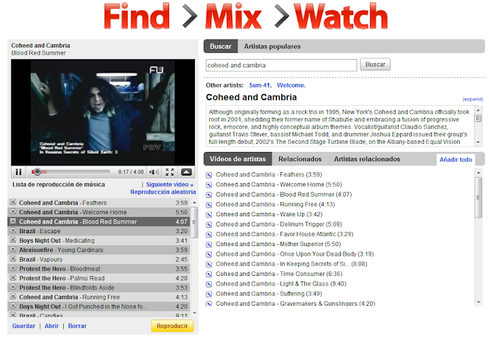Click the playlist scrollbar up arrow
Image resolution: width=489 pixels, height=337 pixels.
pyautogui.click(x=195, y=203)
